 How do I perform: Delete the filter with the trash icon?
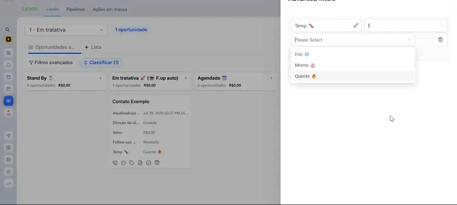pos(440,40)
